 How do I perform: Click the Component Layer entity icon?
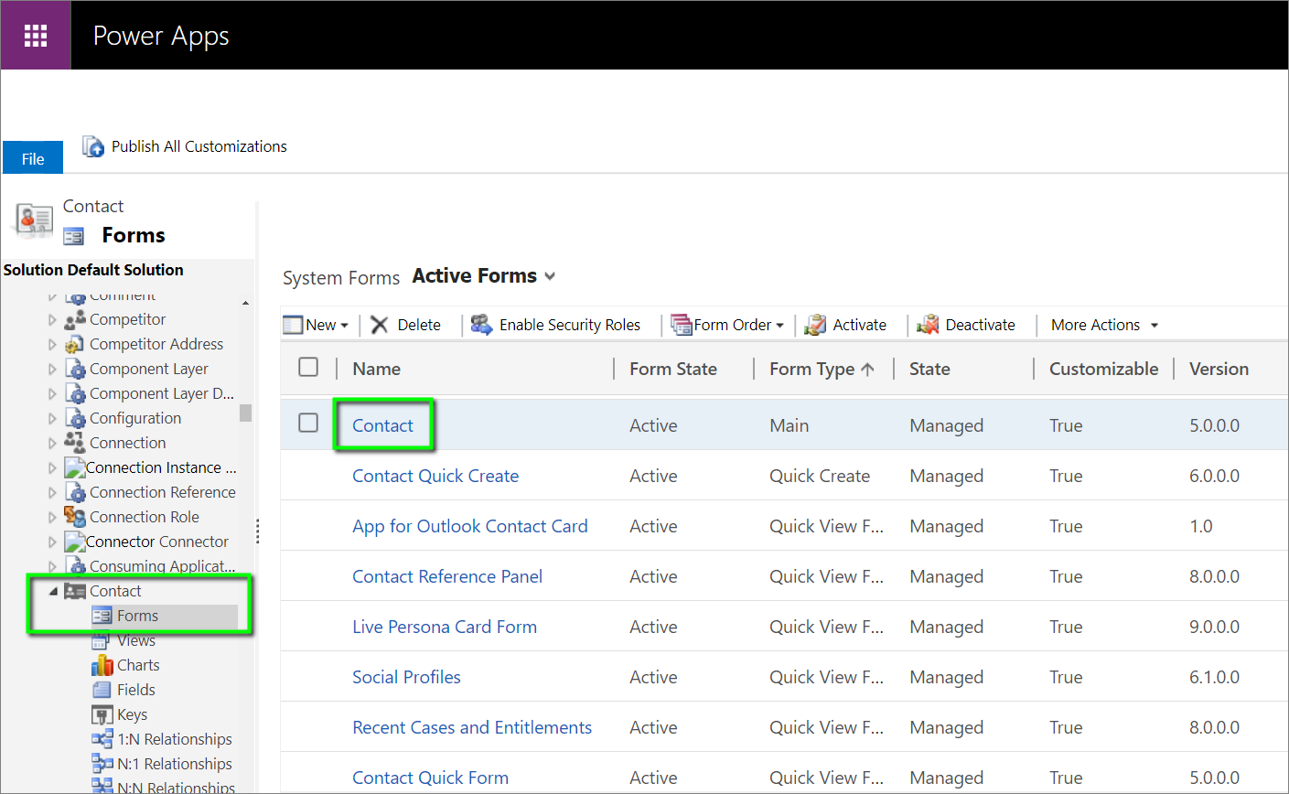pyautogui.click(x=75, y=369)
